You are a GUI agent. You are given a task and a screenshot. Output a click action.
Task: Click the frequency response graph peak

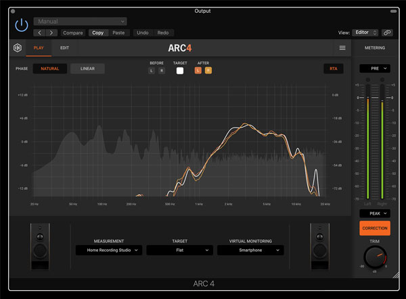[246, 125]
